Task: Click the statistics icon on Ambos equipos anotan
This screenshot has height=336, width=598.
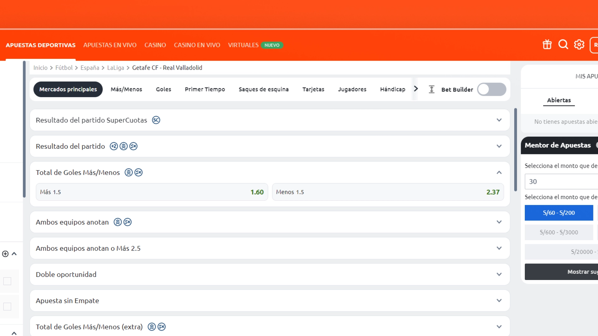Action: (x=118, y=222)
